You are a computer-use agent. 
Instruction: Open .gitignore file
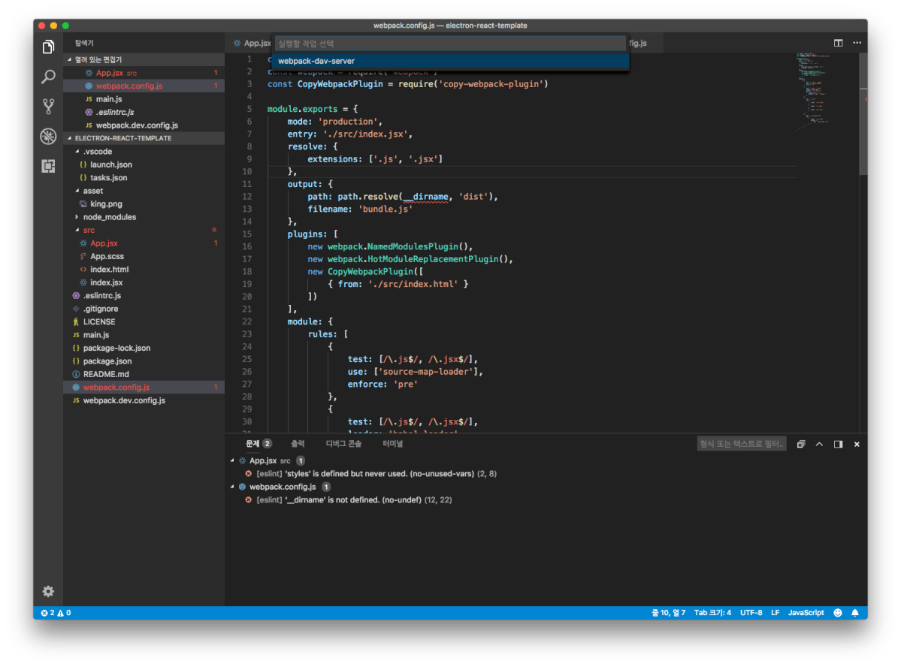tap(144, 309)
